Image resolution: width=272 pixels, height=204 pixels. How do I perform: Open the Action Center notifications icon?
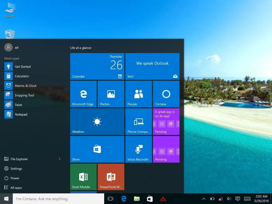coord(238,199)
